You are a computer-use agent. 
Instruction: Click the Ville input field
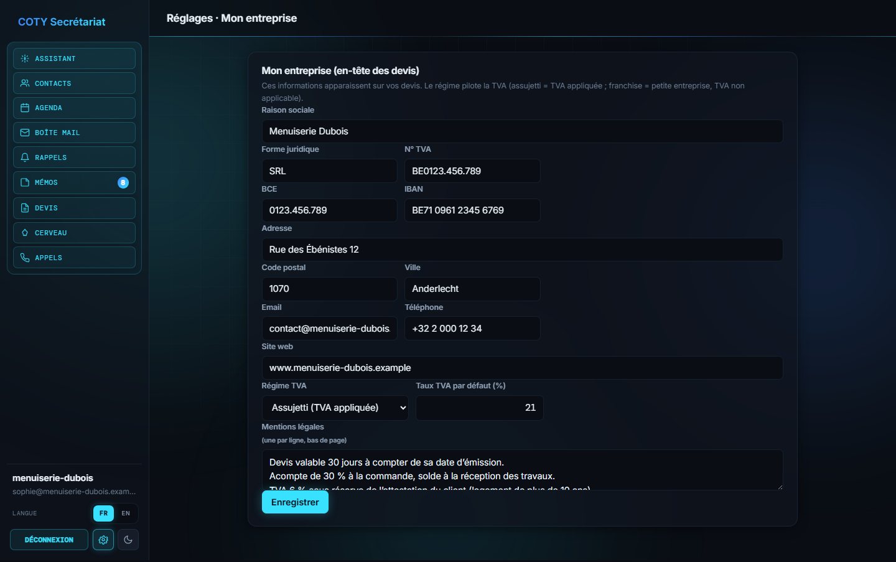pos(472,289)
